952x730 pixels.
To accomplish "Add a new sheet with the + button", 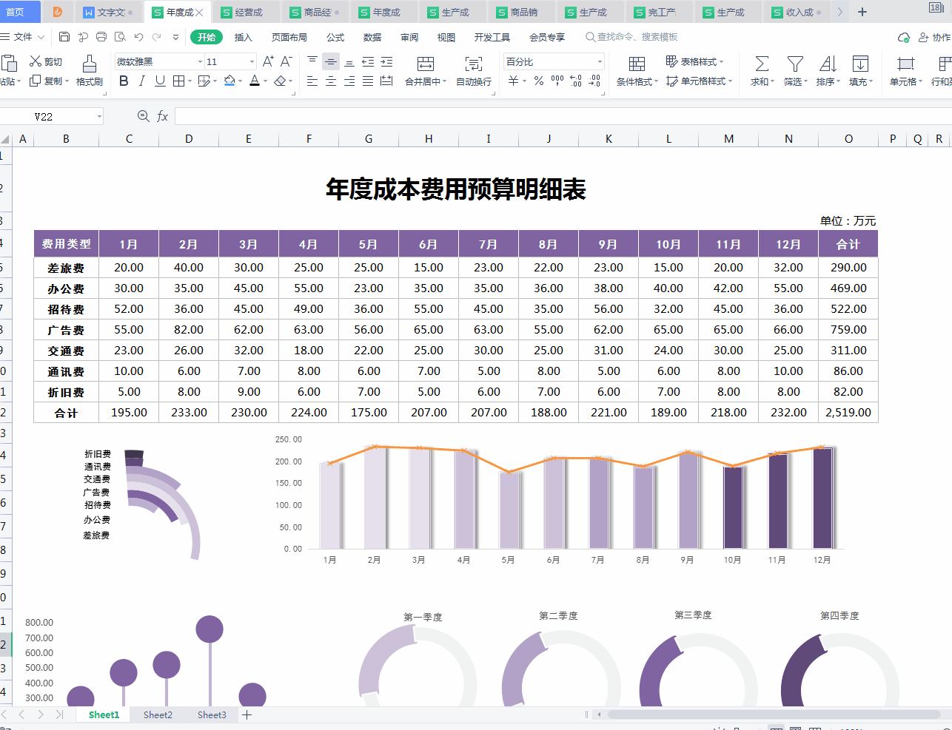I will click(x=247, y=714).
